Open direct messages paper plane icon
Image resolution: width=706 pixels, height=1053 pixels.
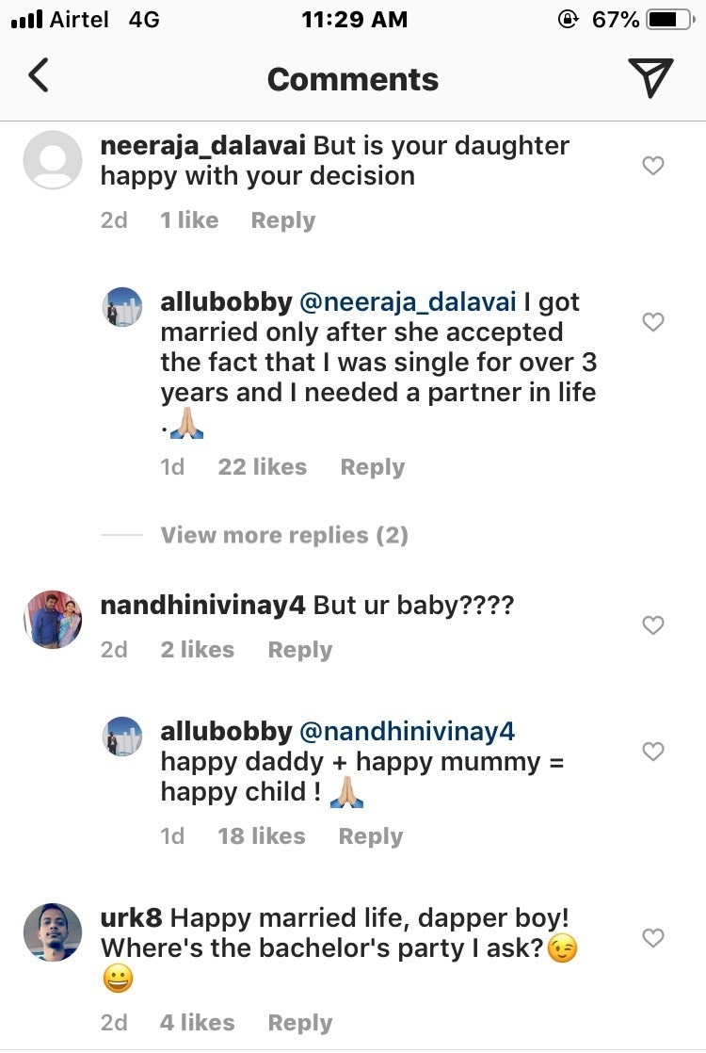coord(650,78)
